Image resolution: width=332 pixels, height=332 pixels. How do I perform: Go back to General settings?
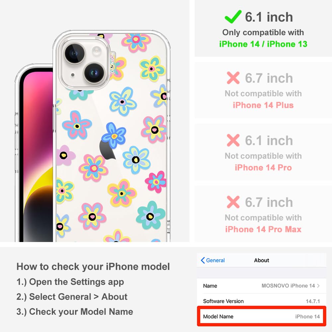[212, 260]
